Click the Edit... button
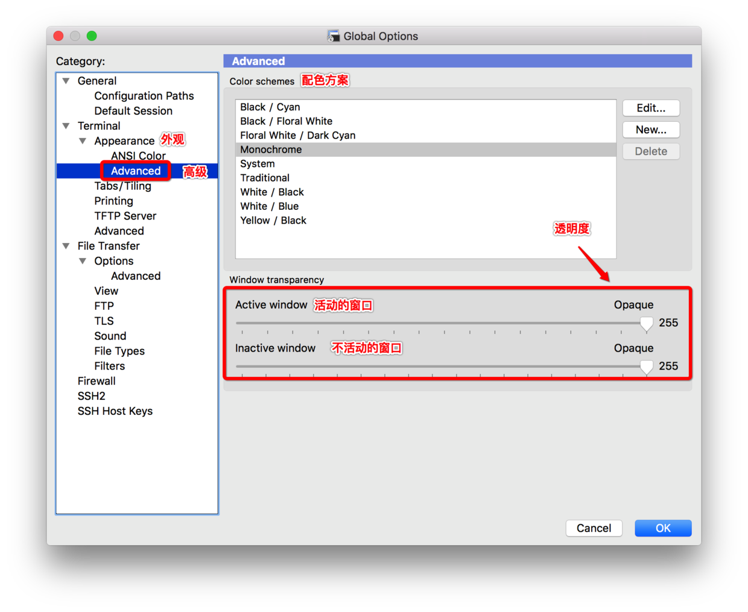 651,108
